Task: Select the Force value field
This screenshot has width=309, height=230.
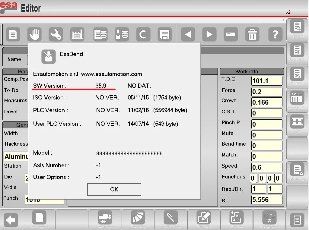Action: [267, 92]
